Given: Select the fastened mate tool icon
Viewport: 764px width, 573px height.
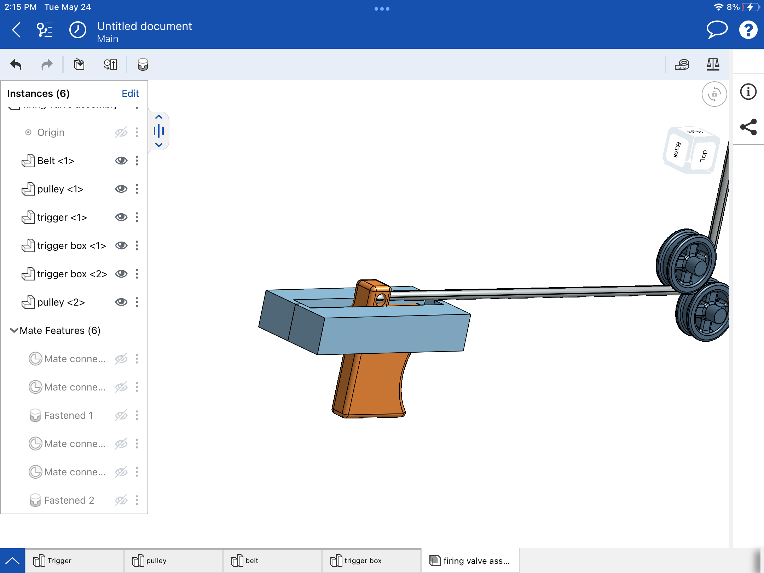Looking at the screenshot, I should 143,65.
